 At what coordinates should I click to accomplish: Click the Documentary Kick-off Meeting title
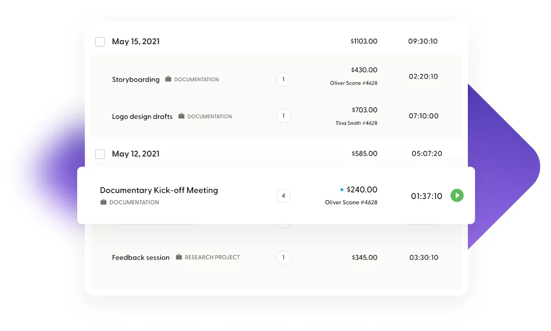coord(159,190)
